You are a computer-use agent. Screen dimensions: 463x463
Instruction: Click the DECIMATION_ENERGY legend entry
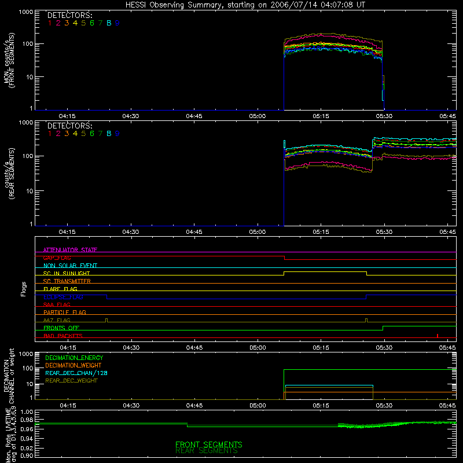pyautogui.click(x=74, y=358)
